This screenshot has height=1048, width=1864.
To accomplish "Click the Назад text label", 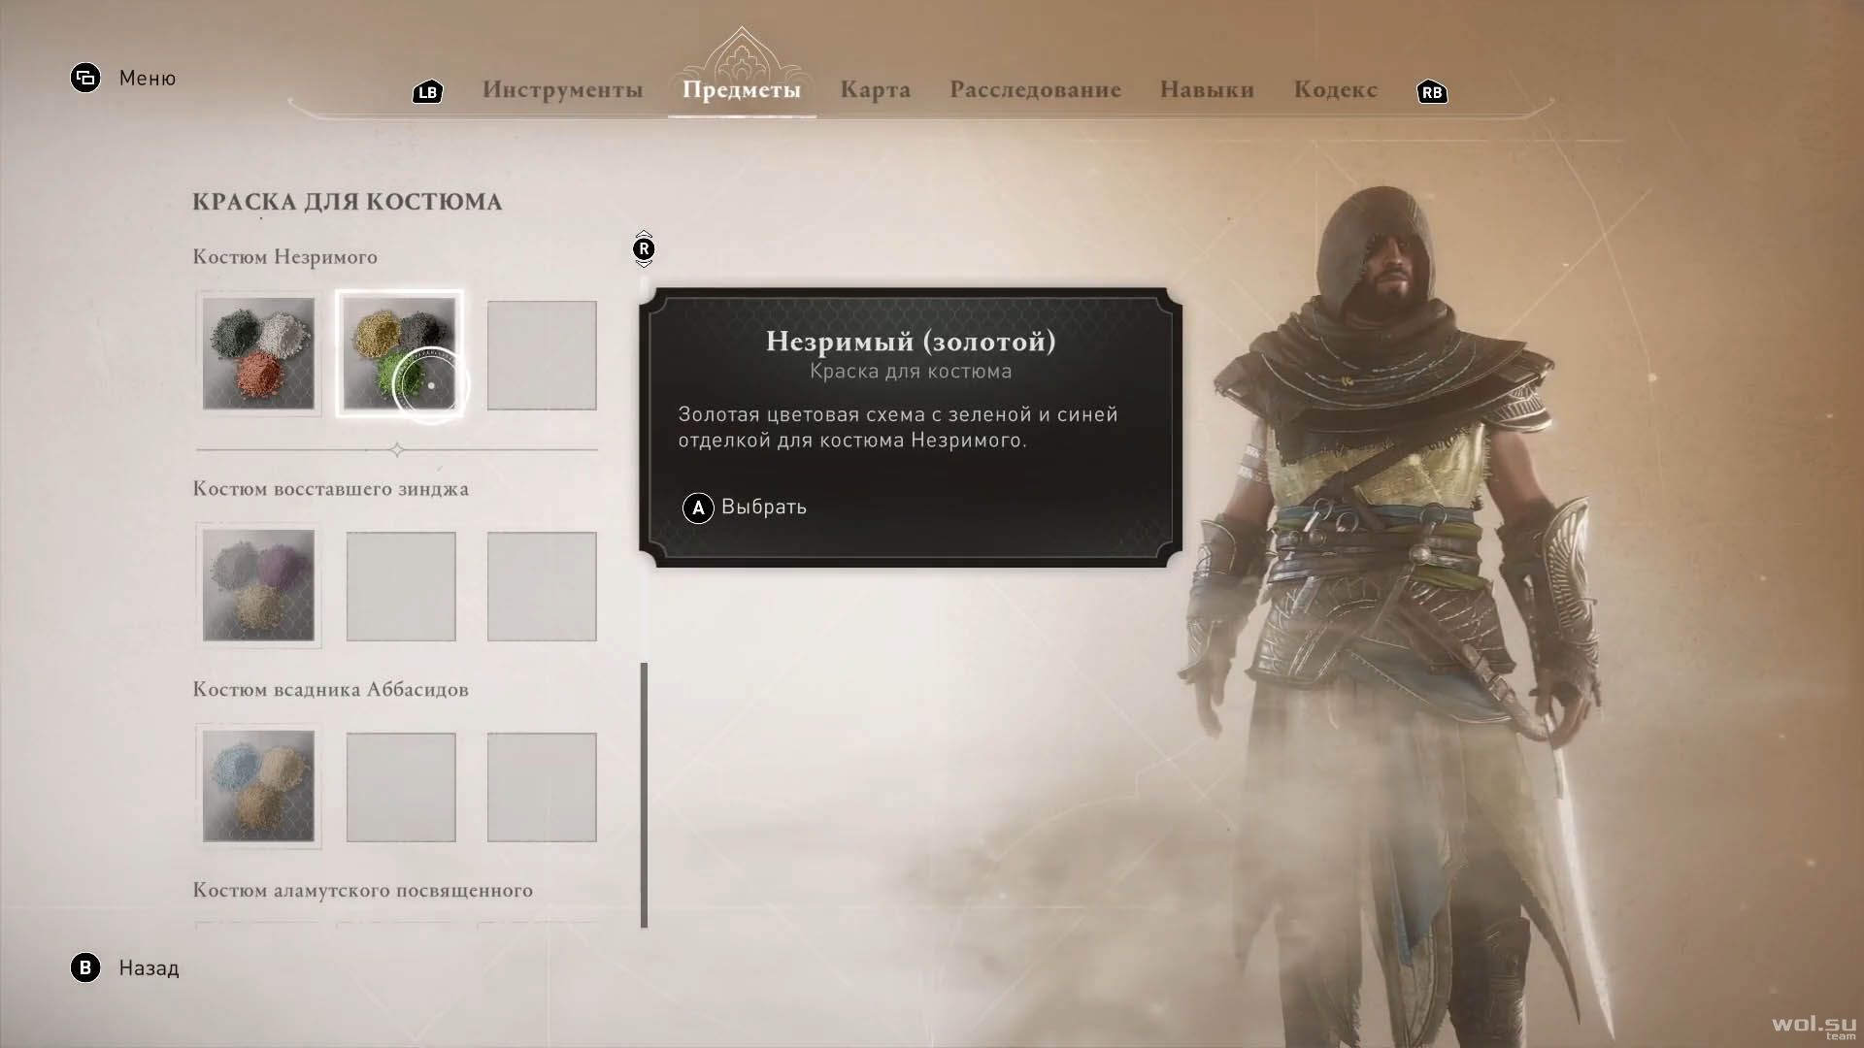I will 149,968.
